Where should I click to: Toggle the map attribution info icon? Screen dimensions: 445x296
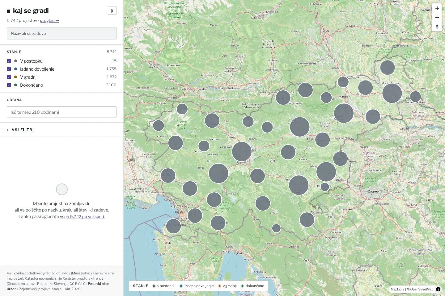438,289
